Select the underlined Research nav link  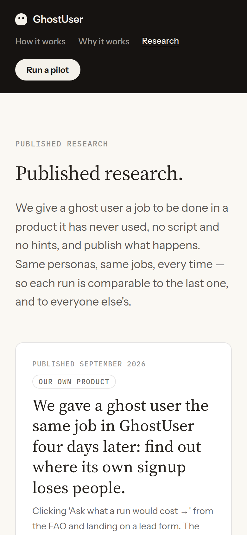(x=161, y=41)
